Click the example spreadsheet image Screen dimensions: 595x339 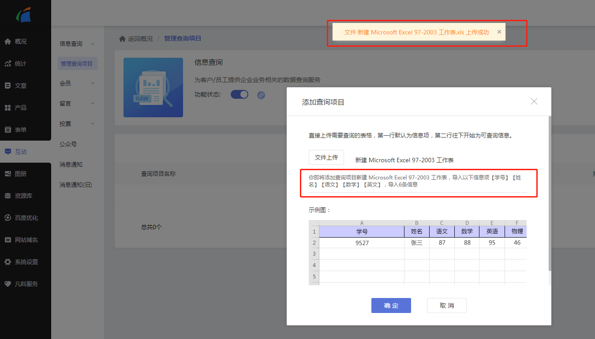point(418,252)
